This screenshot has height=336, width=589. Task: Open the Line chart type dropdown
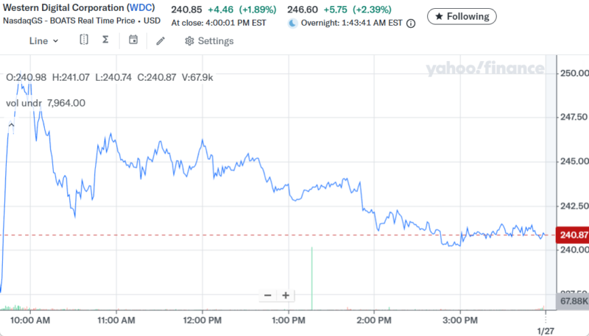43,40
